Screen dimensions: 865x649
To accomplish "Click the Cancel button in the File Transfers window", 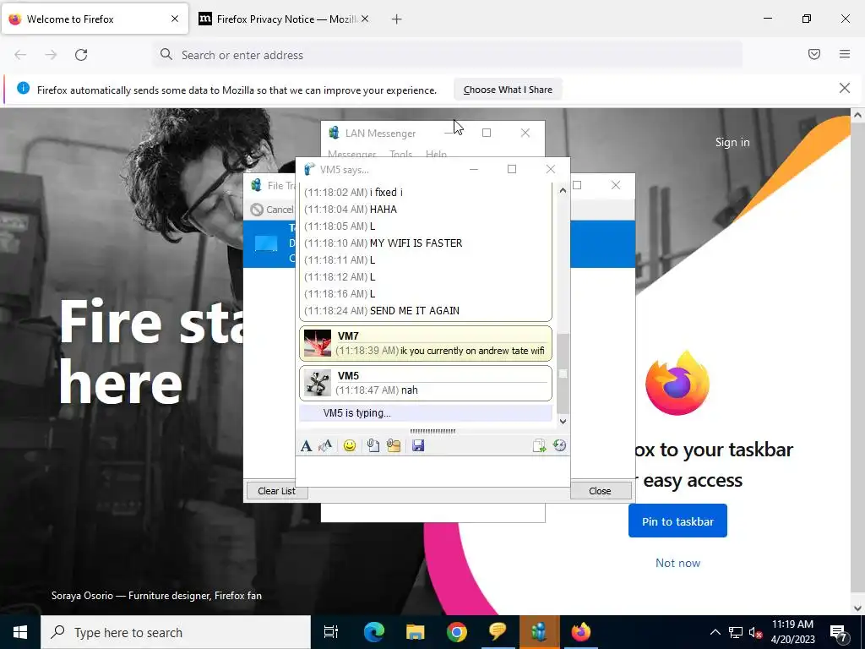I will [273, 210].
